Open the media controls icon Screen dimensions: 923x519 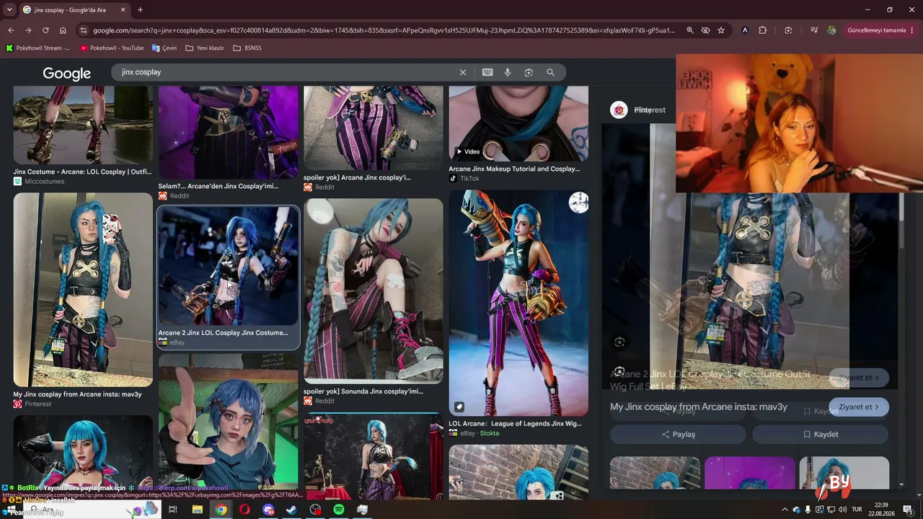pyautogui.click(x=814, y=30)
